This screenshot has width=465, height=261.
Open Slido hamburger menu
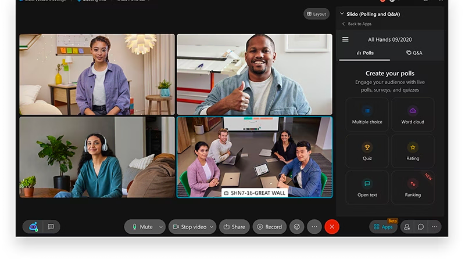tap(345, 39)
